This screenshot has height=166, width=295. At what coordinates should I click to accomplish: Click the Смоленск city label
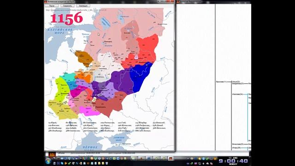pos(102,69)
